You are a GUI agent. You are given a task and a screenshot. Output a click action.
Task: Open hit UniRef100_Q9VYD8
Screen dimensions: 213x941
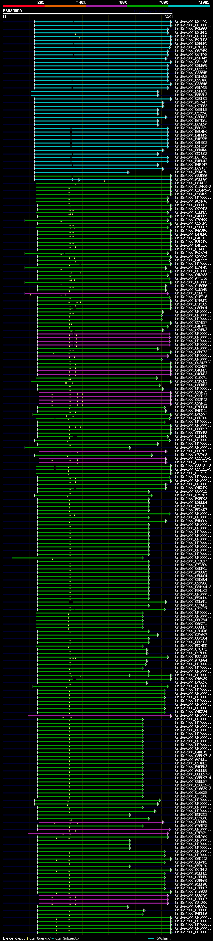pyautogui.click(x=191, y=209)
